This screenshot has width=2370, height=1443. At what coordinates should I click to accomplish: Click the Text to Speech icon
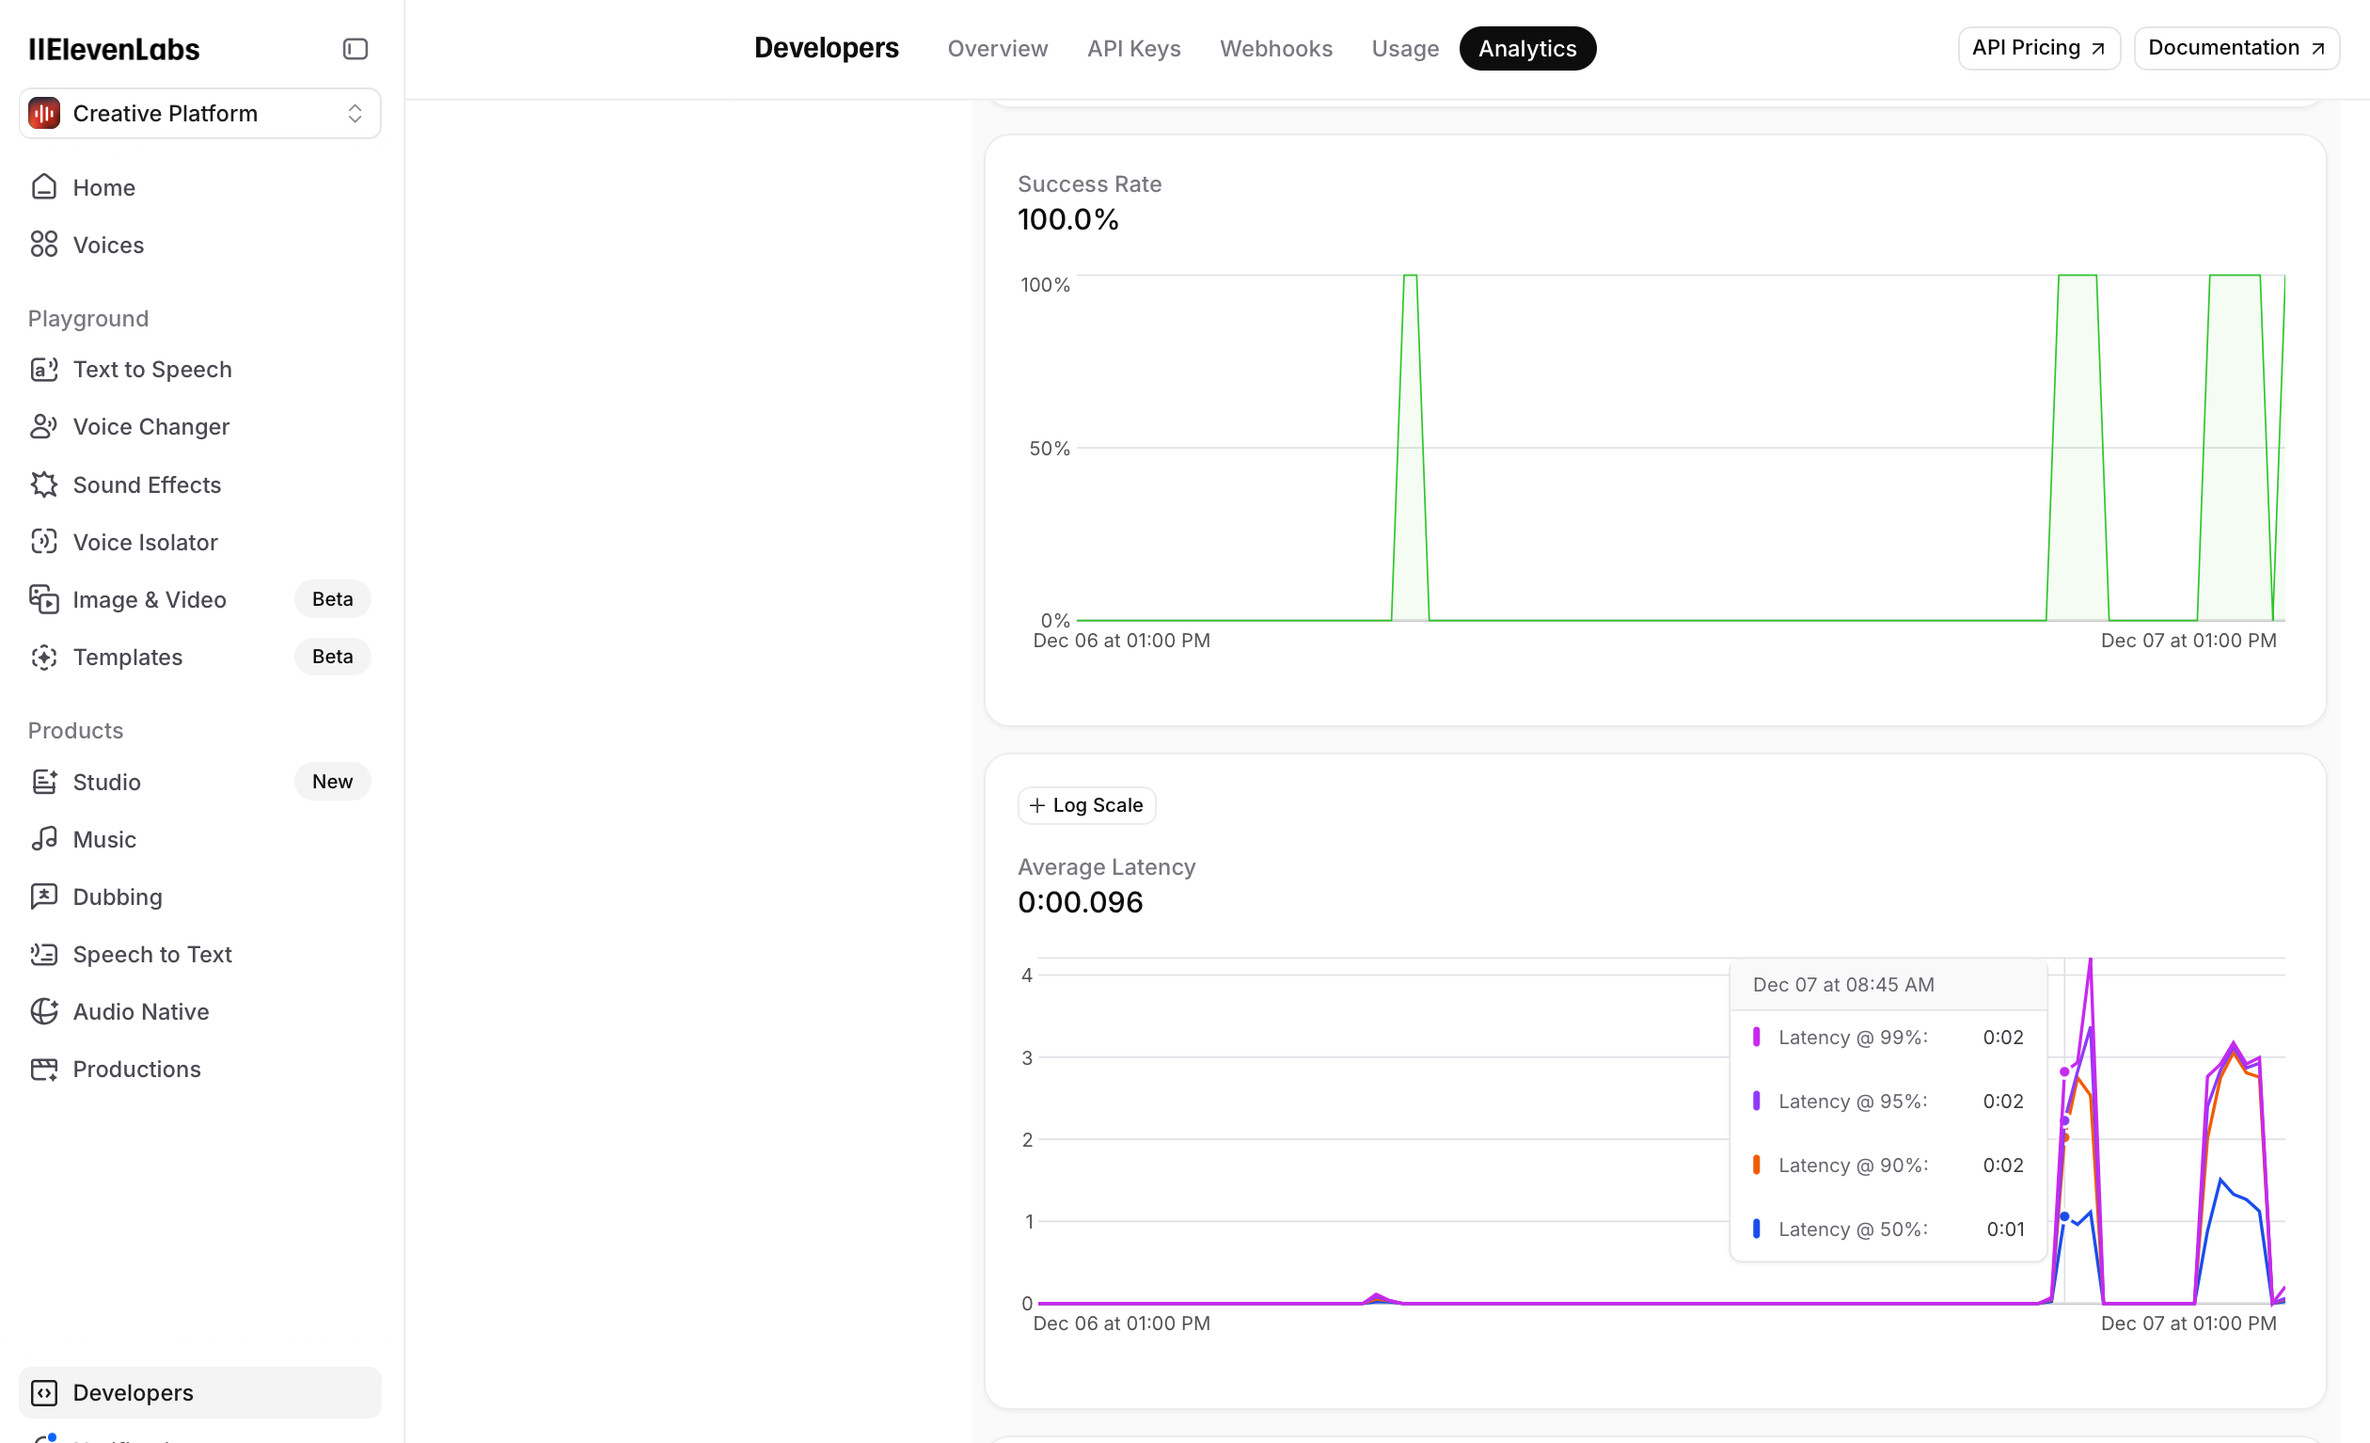click(x=44, y=370)
